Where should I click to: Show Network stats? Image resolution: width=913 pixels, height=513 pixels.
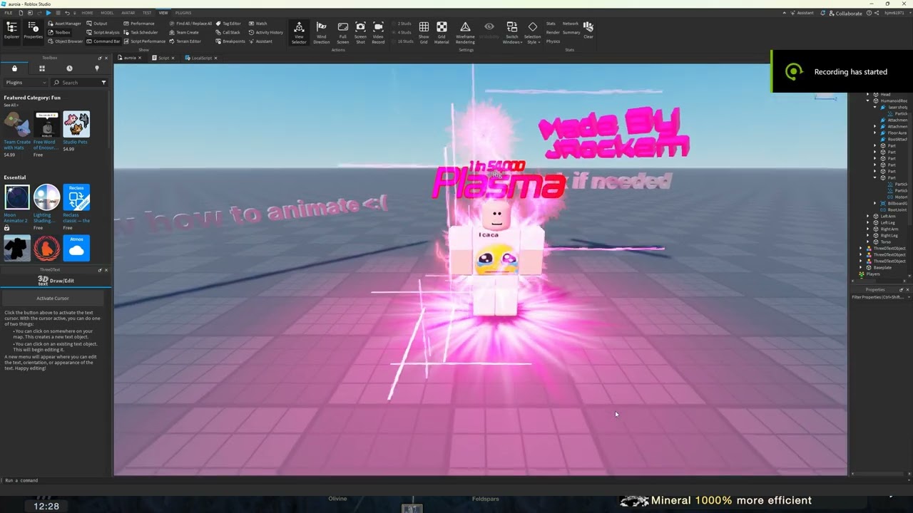[x=571, y=24]
